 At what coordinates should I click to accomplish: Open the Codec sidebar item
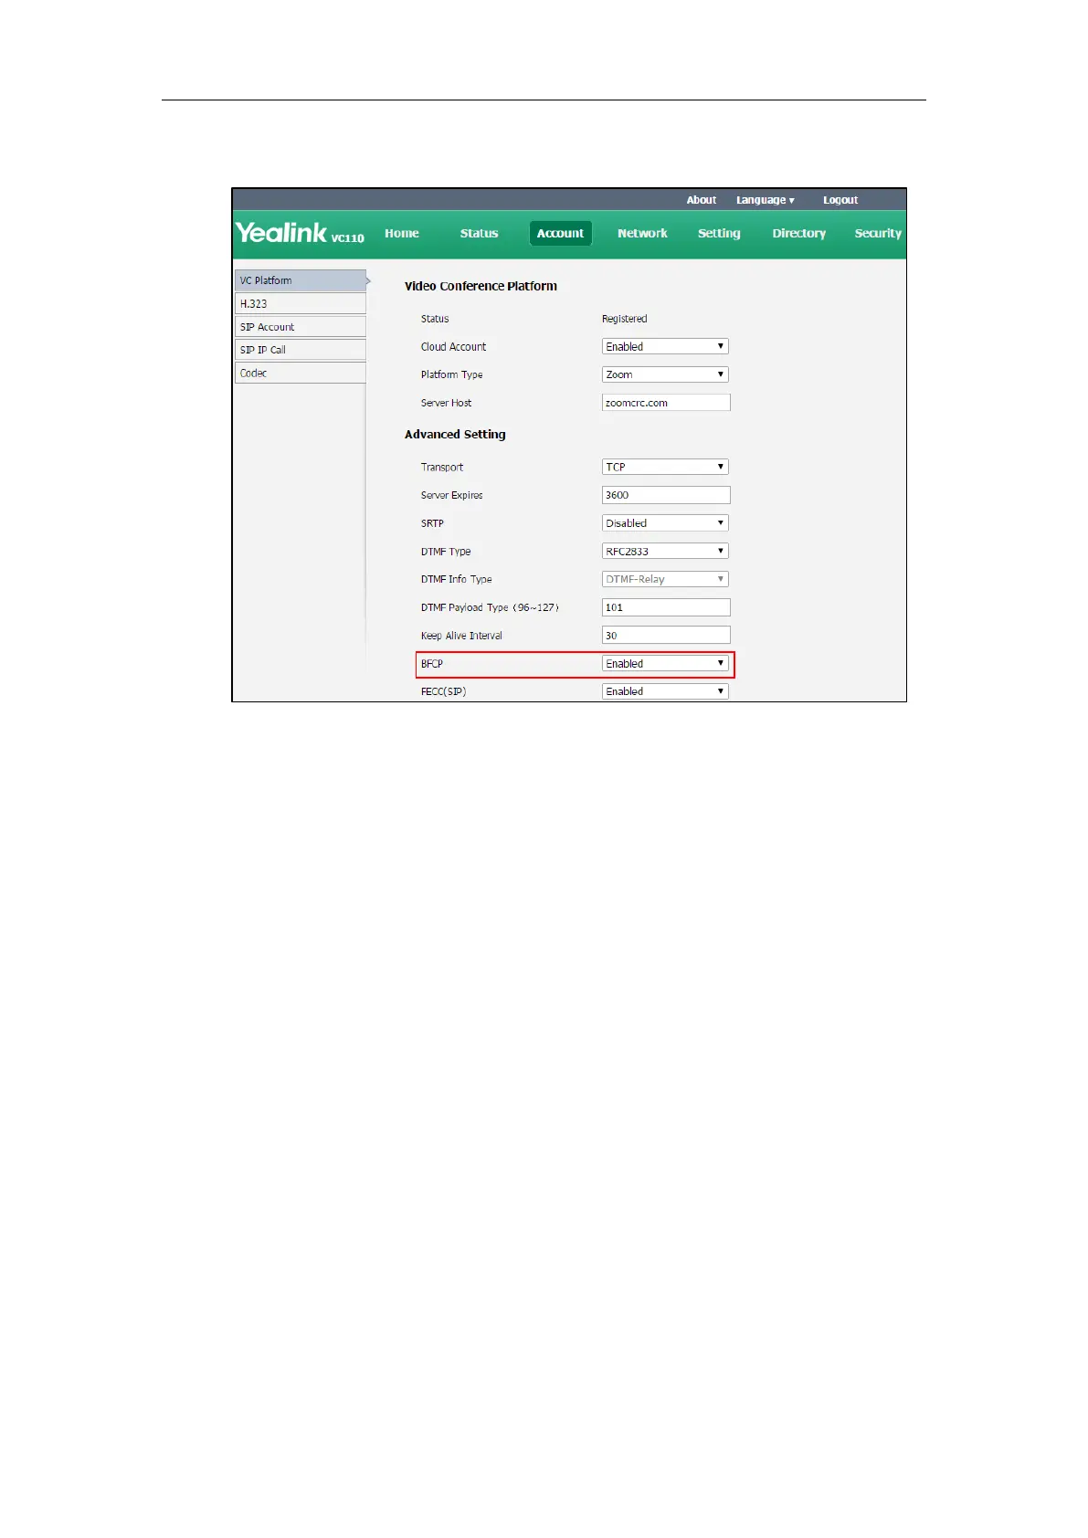(x=301, y=374)
